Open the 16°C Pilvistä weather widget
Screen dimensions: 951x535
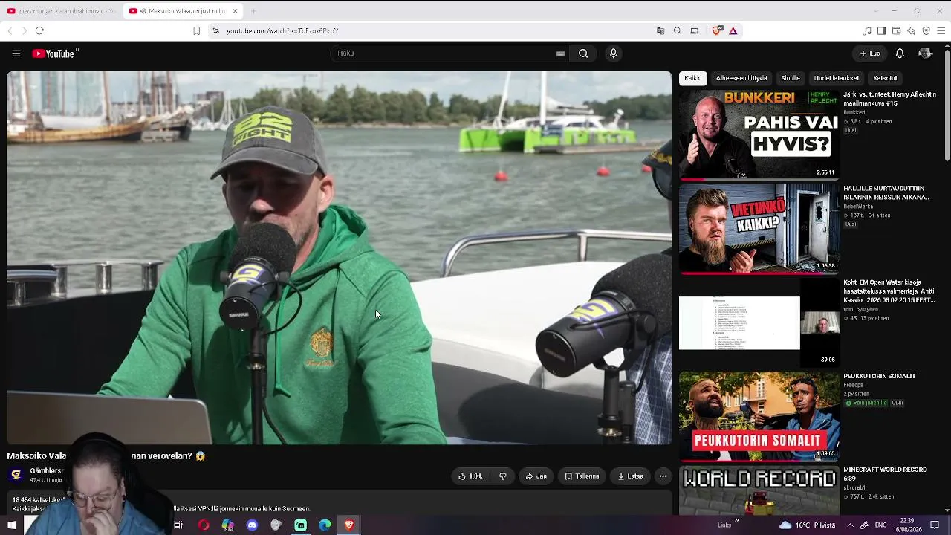pyautogui.click(x=807, y=525)
